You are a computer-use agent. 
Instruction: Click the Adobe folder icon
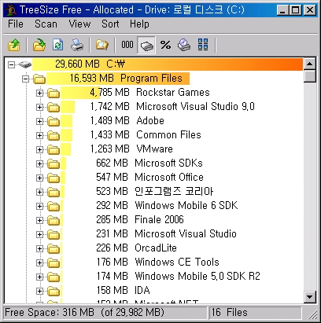pos(53,121)
